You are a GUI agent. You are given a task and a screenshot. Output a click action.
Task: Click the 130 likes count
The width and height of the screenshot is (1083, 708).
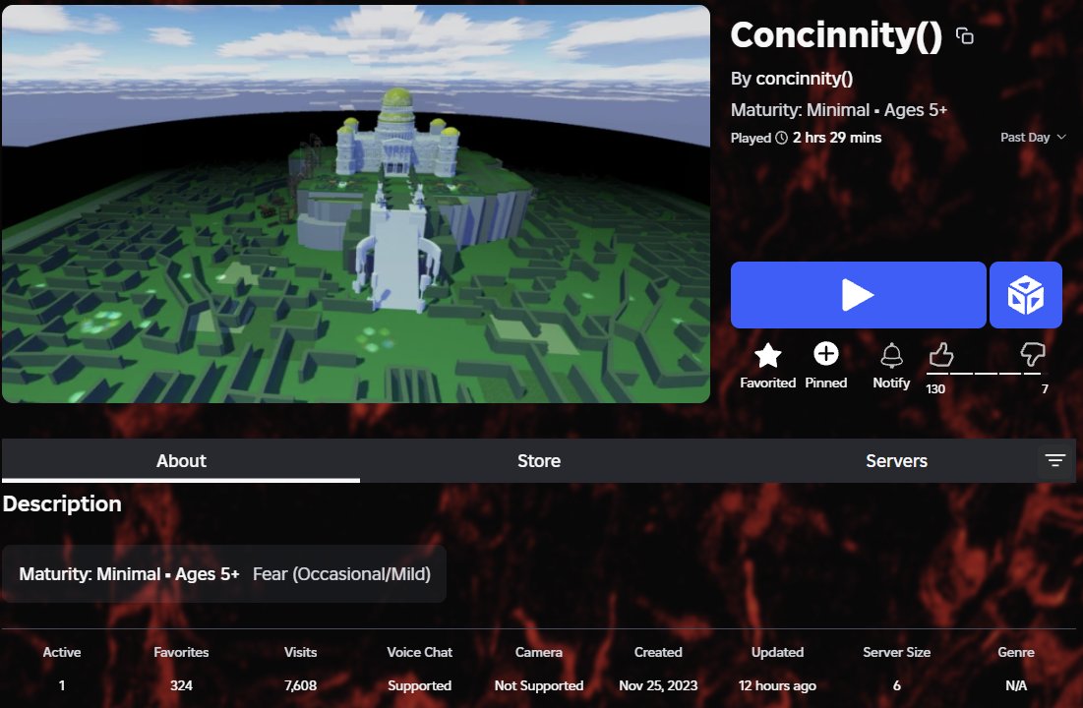pyautogui.click(x=935, y=388)
